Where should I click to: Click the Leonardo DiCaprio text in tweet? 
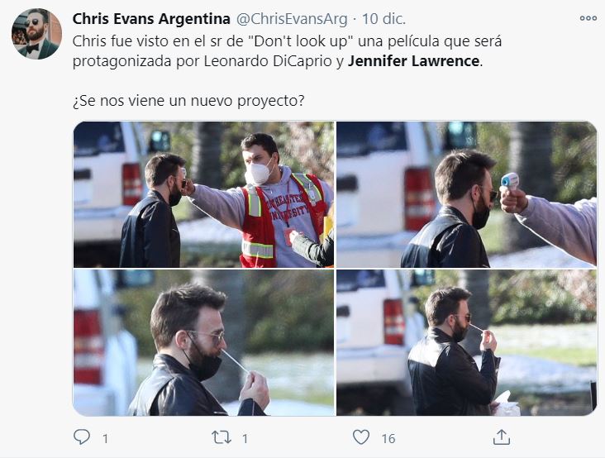click(268, 61)
